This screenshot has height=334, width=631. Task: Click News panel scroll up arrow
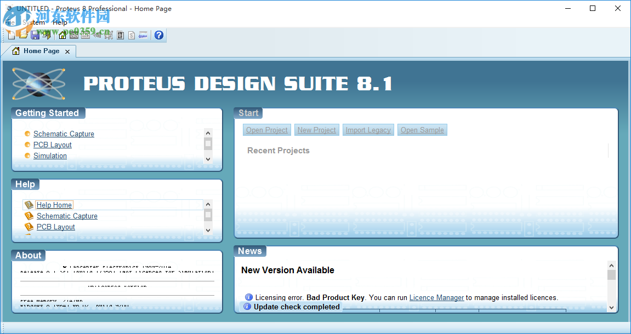click(x=612, y=265)
